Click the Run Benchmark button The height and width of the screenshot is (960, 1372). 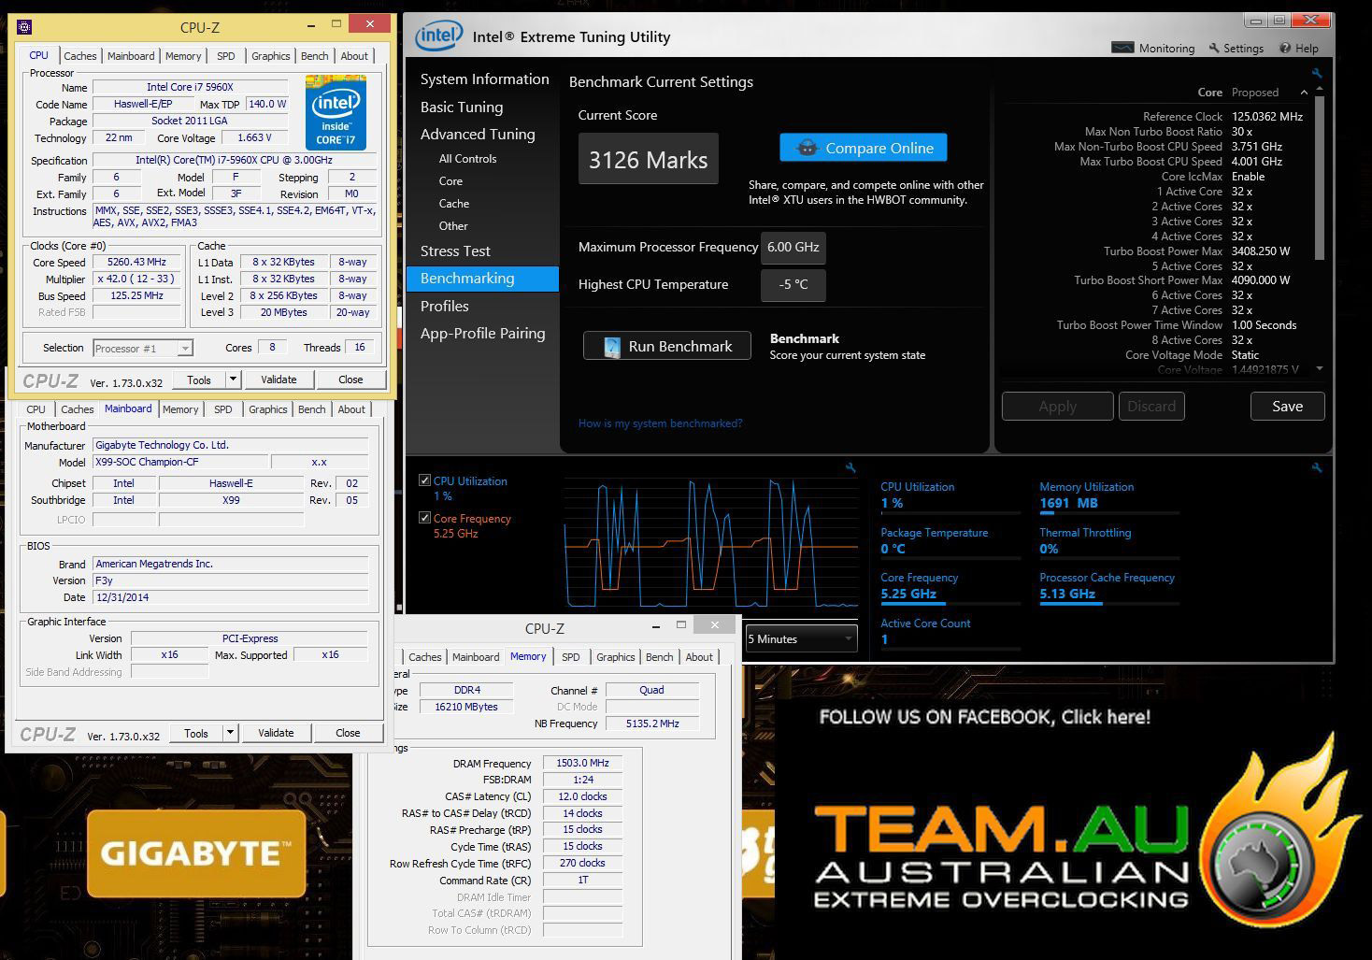click(667, 346)
